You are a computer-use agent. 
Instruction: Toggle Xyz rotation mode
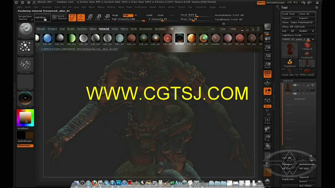pyautogui.click(x=267, y=106)
